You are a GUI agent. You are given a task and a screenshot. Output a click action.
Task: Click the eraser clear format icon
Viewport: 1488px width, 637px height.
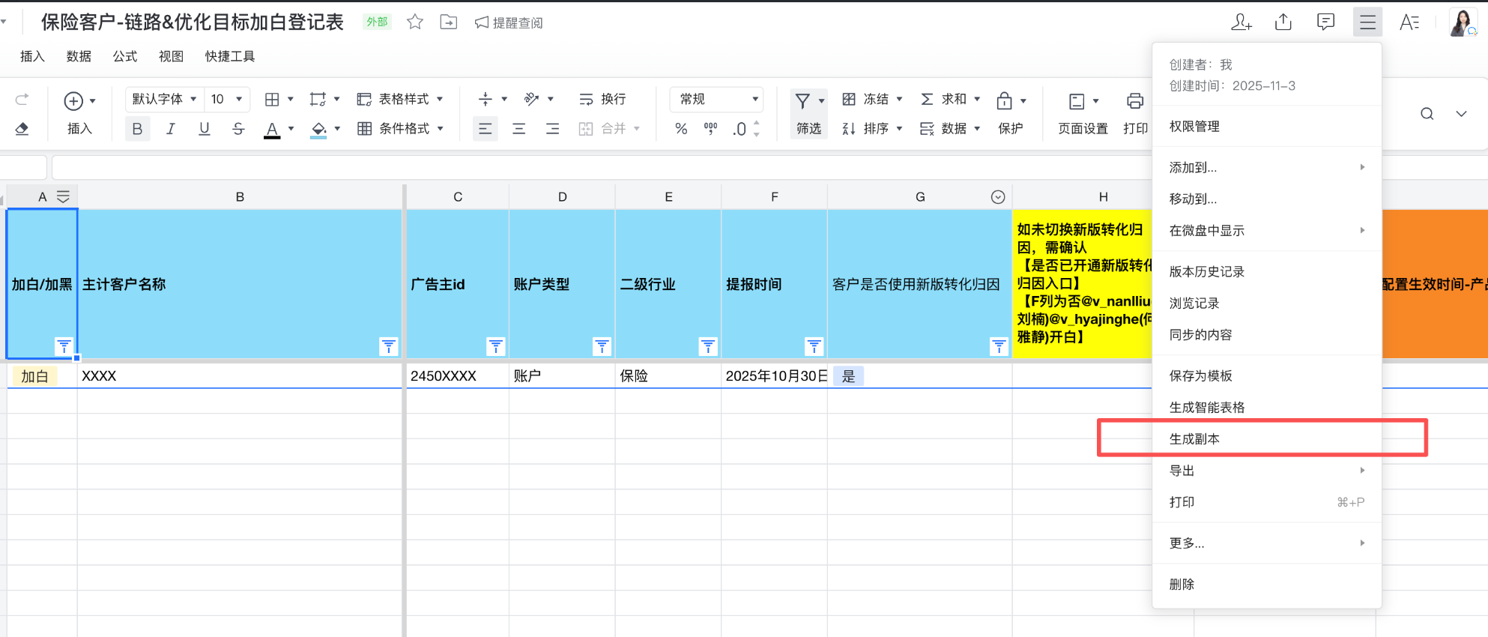click(x=22, y=129)
